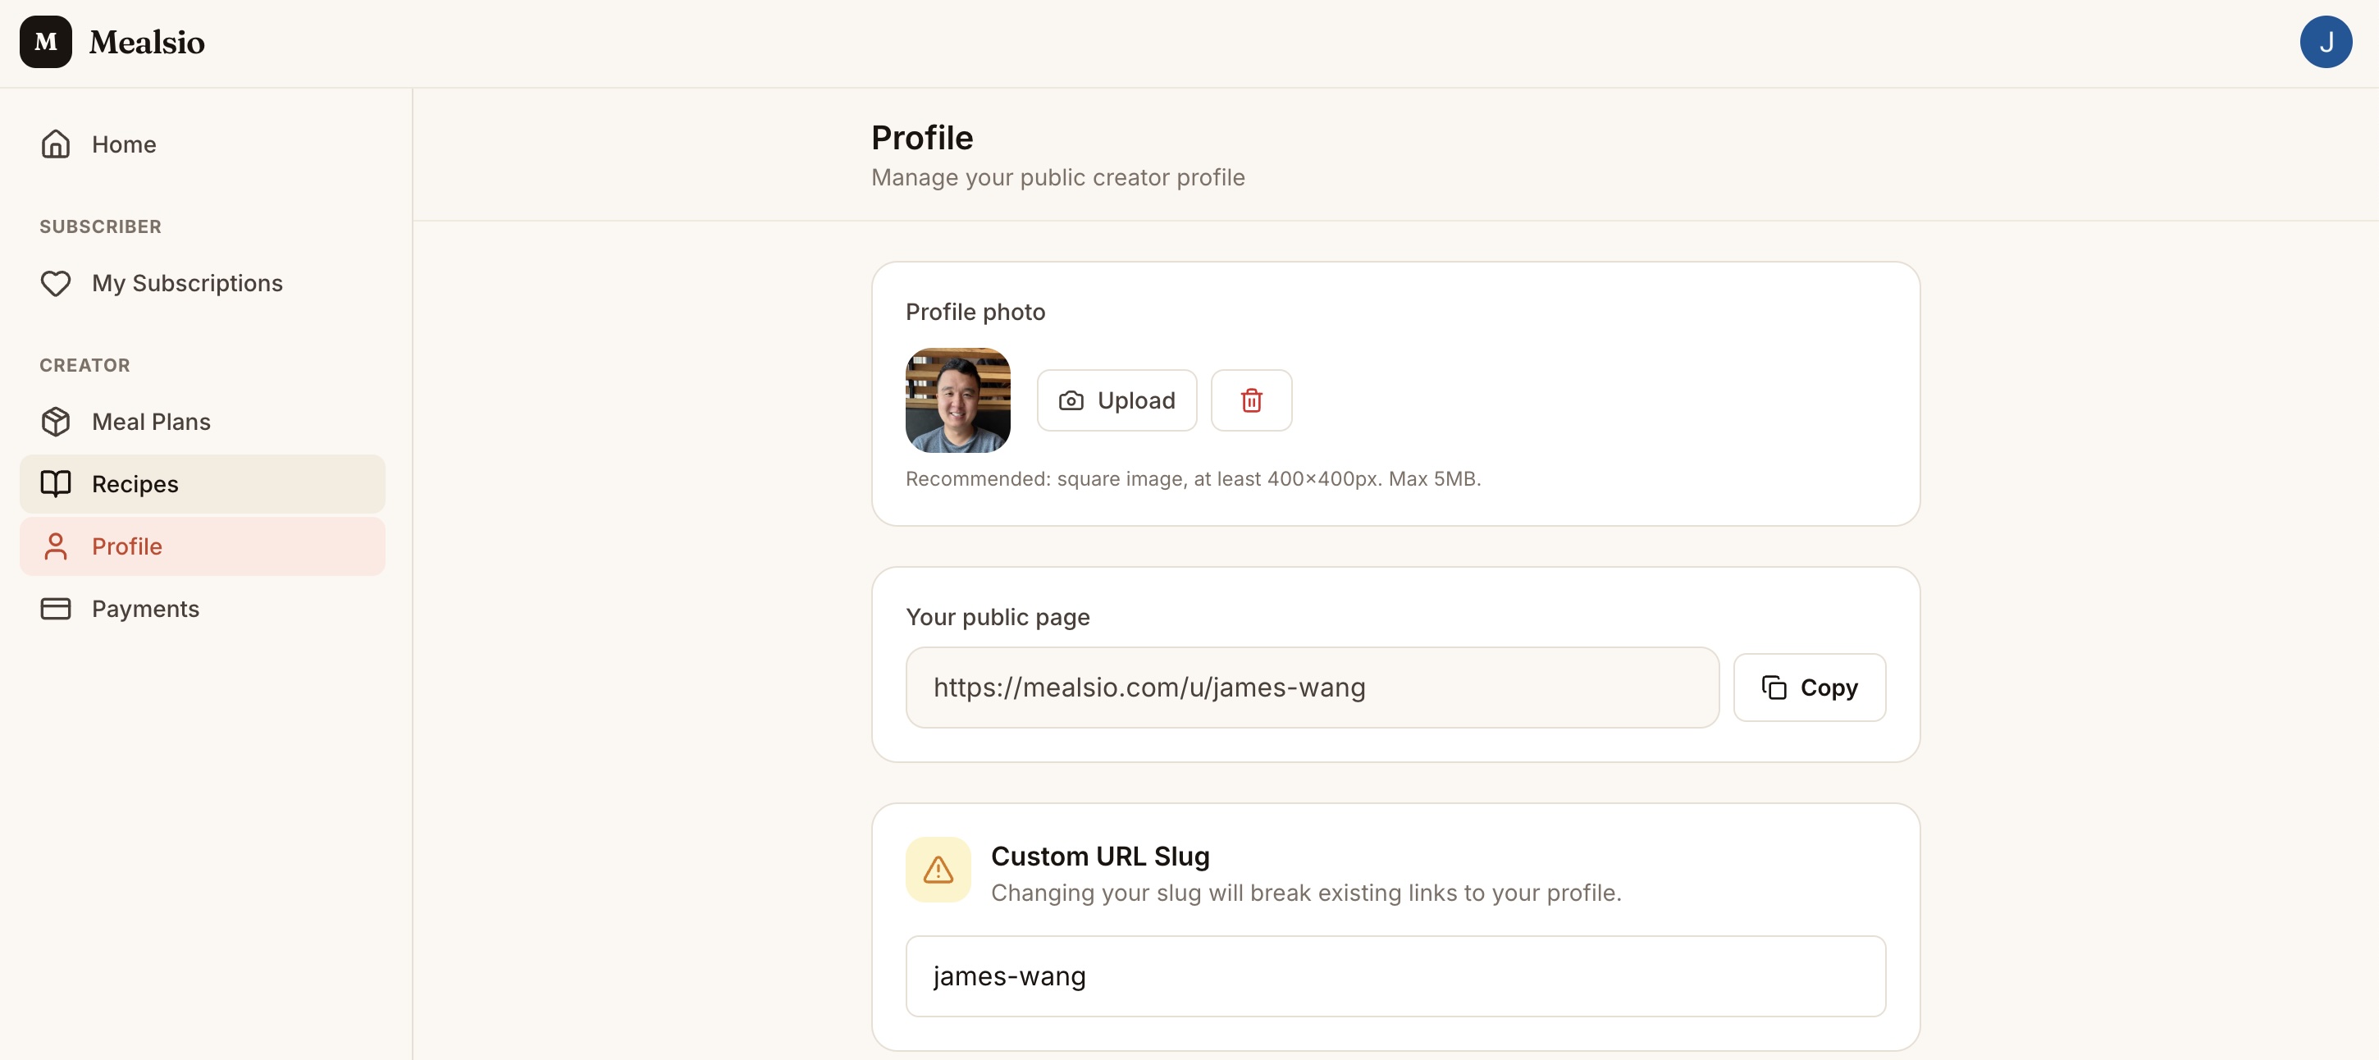Viewport: 2379px width, 1060px height.
Task: Click the Mealsio M logo icon
Action: [45, 42]
